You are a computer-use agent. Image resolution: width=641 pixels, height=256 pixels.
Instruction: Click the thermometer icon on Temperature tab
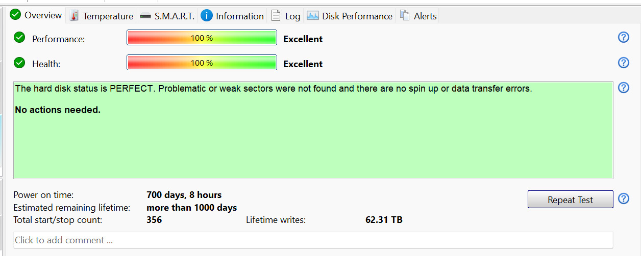click(x=75, y=16)
